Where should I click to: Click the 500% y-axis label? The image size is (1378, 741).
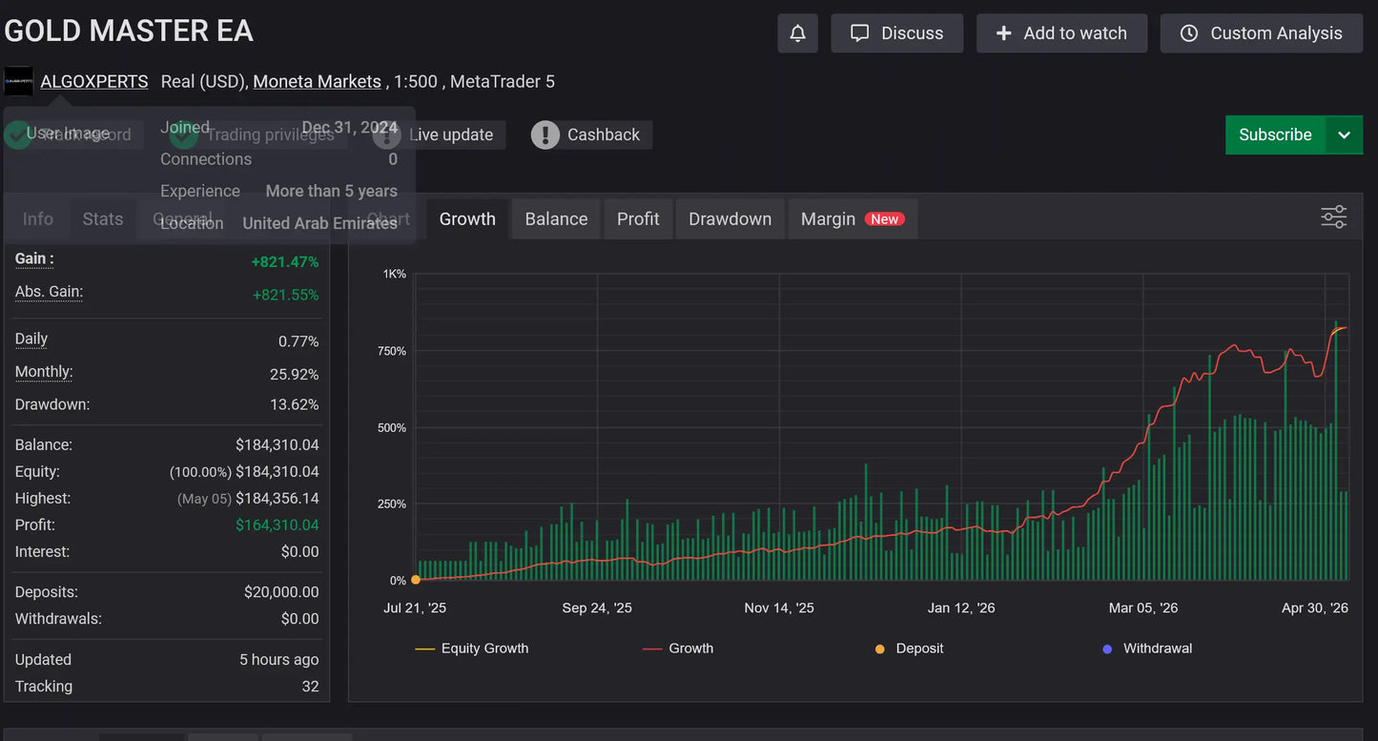(x=392, y=427)
